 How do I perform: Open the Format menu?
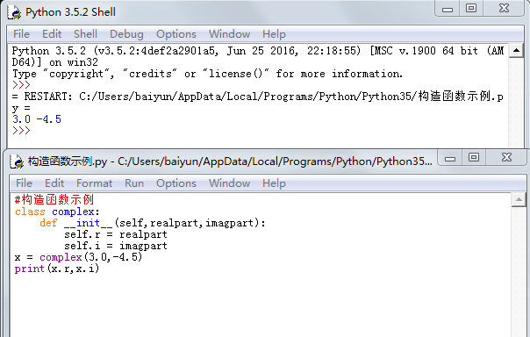click(94, 183)
